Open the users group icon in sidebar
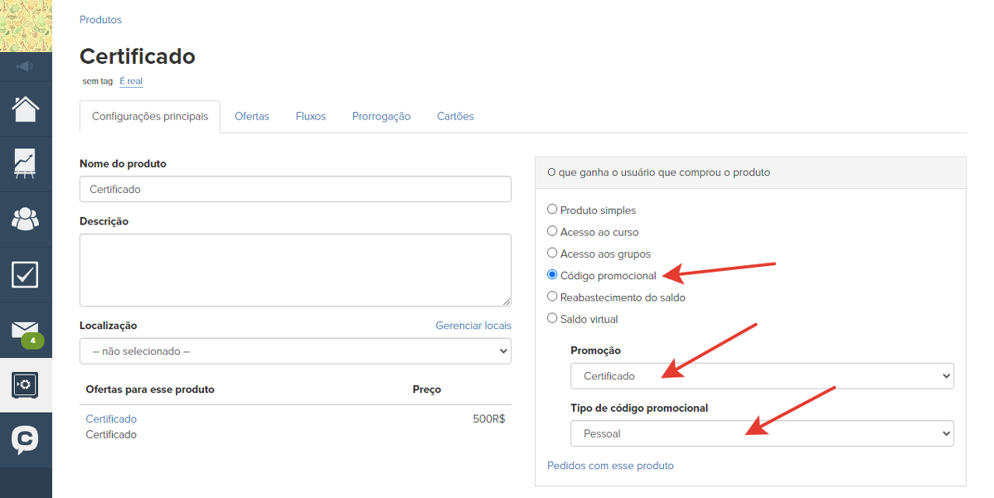The image size is (994, 498). [26, 219]
